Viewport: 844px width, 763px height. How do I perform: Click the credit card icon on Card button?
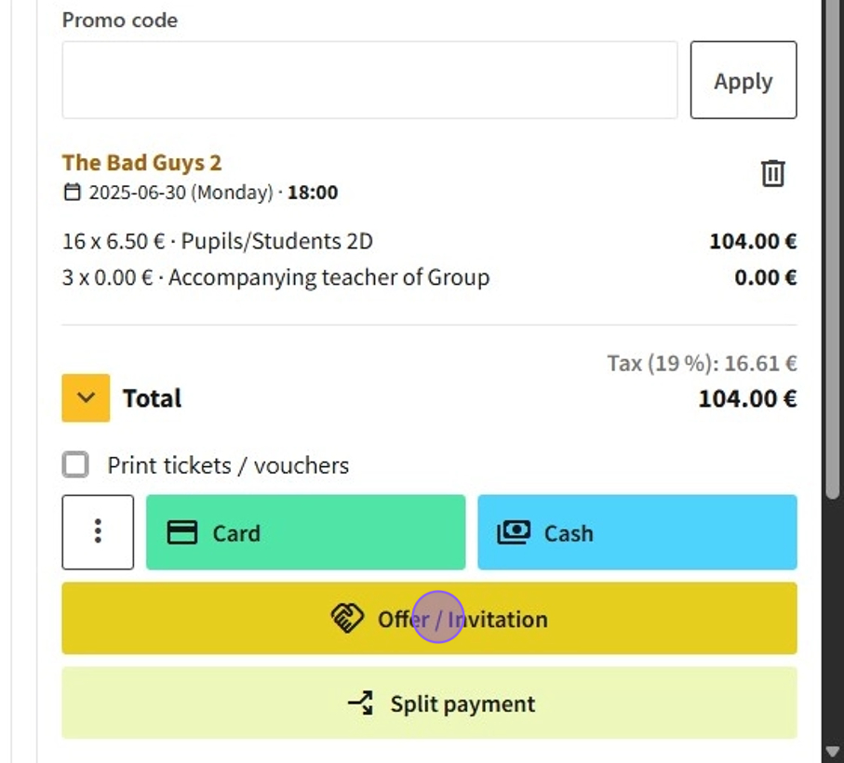click(181, 533)
